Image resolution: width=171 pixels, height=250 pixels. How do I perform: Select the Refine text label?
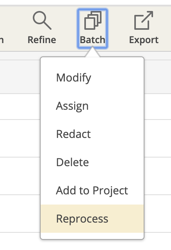(42, 40)
